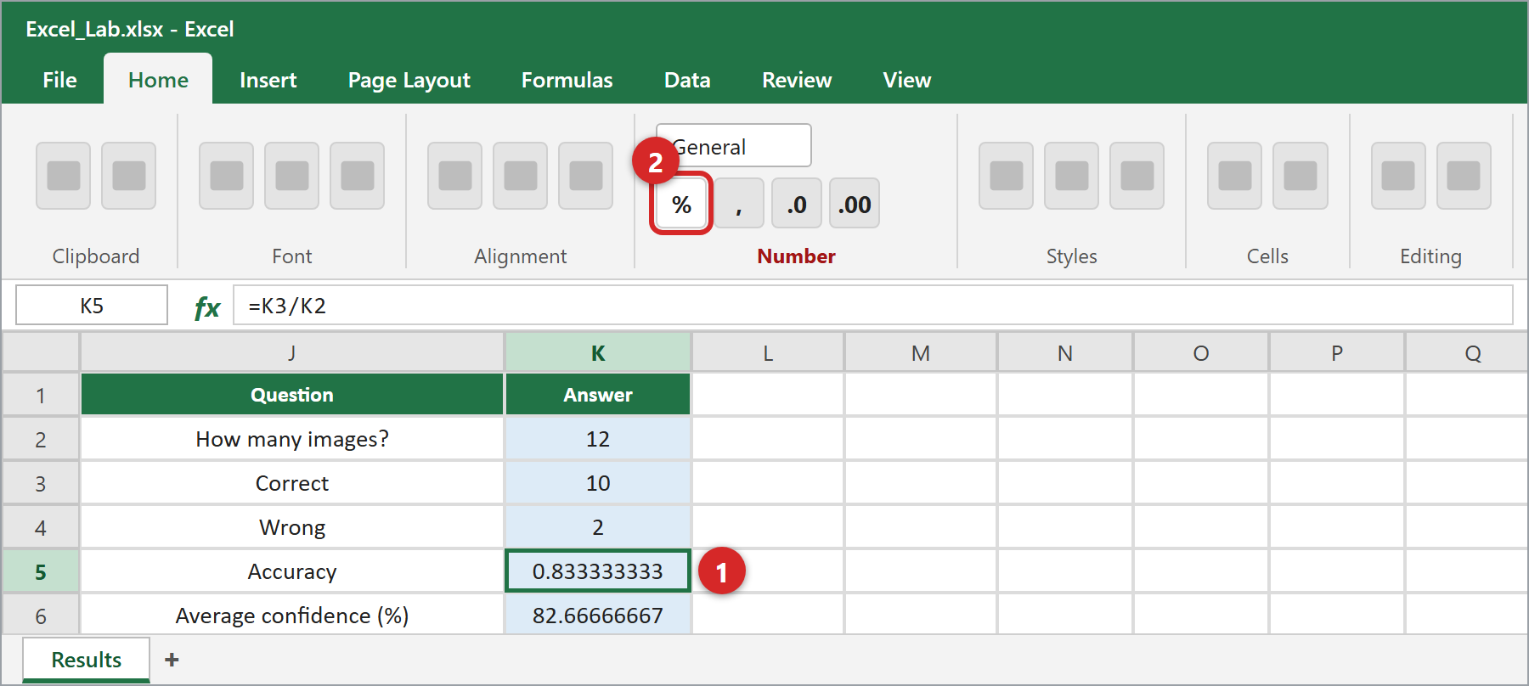1529x686 pixels.
Task: Select the View tab
Action: [x=907, y=80]
